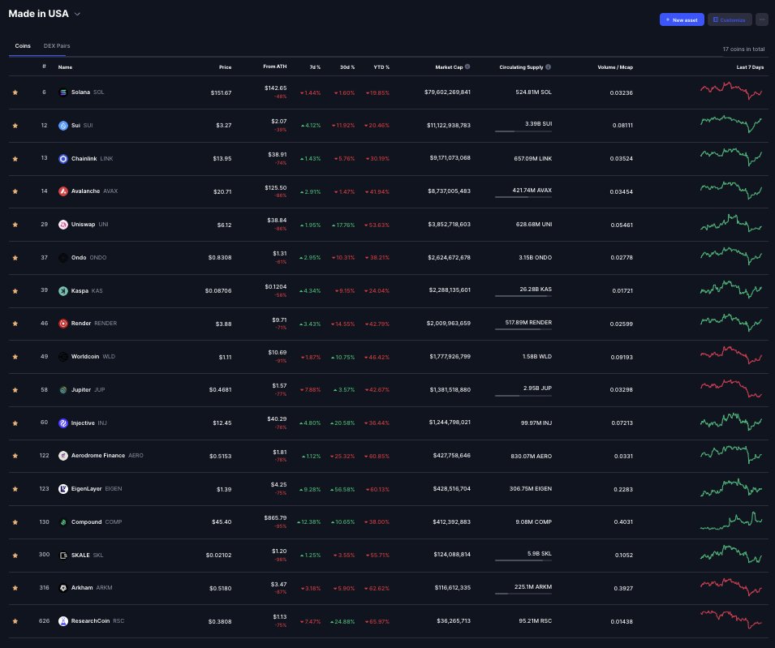This screenshot has height=648, width=775.
Task: Click the Chainlink coin logo icon
Action: (x=62, y=158)
